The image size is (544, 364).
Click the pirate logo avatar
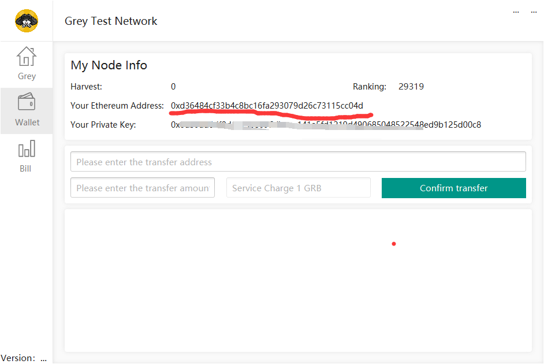[27, 21]
